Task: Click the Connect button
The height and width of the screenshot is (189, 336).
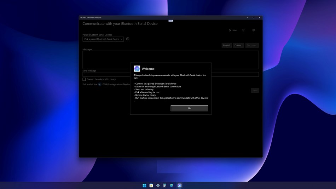Action: point(238,45)
